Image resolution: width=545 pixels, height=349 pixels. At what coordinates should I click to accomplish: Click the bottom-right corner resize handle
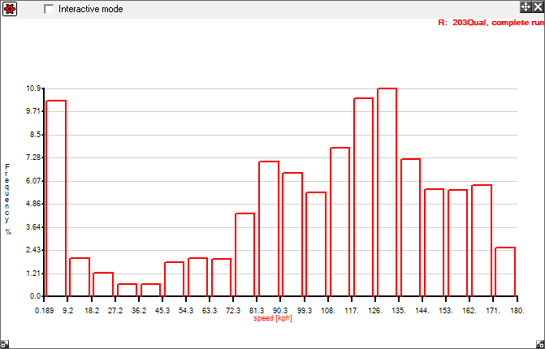click(541, 345)
